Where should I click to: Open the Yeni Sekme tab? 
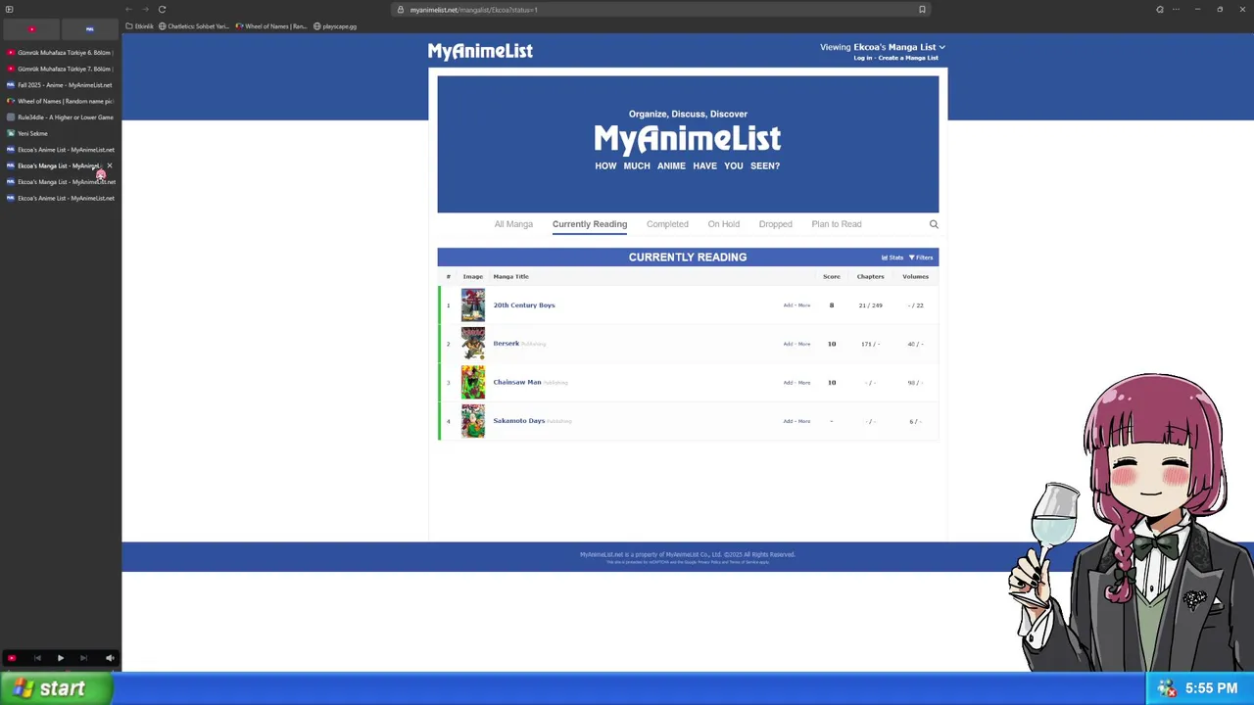[60, 133]
